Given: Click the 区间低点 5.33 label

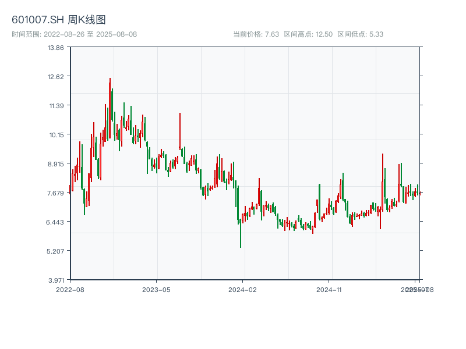Looking at the screenshot, I should click(360, 34).
